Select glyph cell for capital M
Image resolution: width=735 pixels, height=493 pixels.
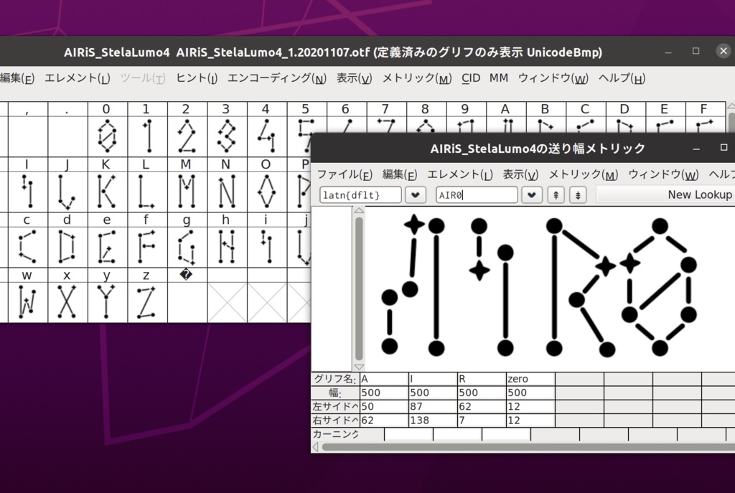pyautogui.click(x=187, y=192)
